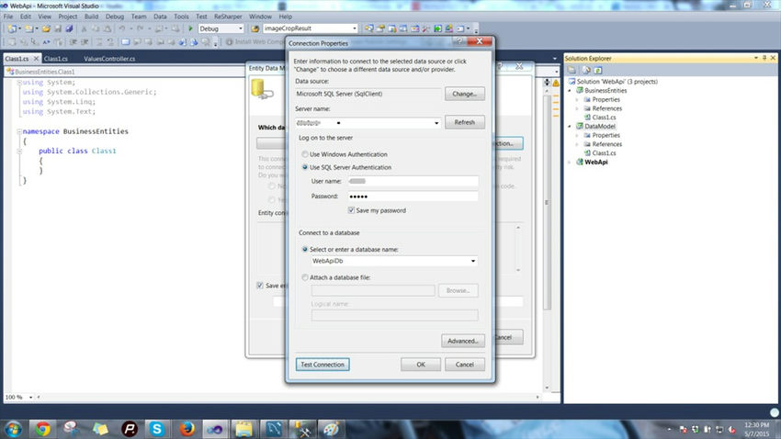Switch to the second Class1.cs tab

[56, 59]
